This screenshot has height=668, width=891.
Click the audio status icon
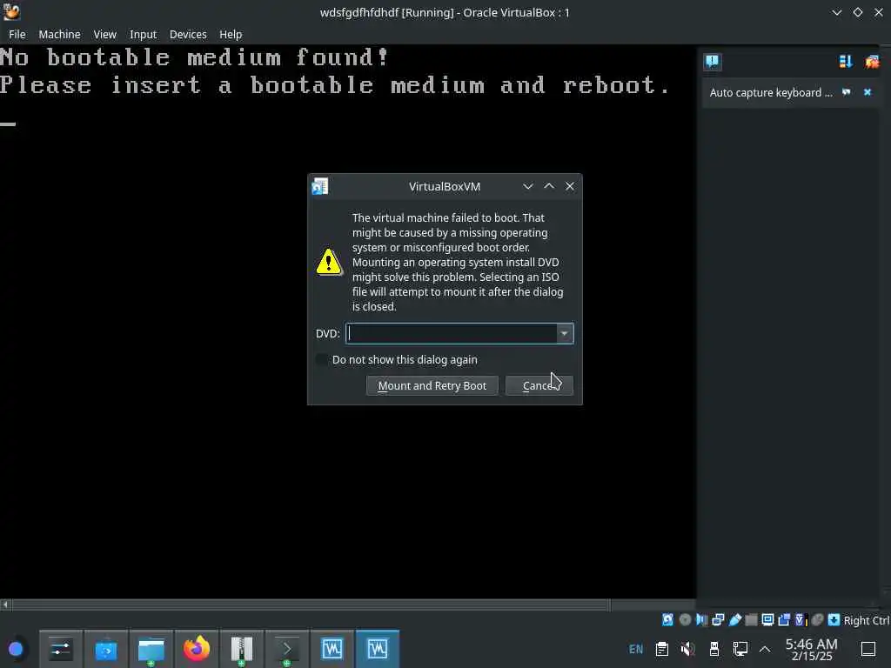click(702, 619)
